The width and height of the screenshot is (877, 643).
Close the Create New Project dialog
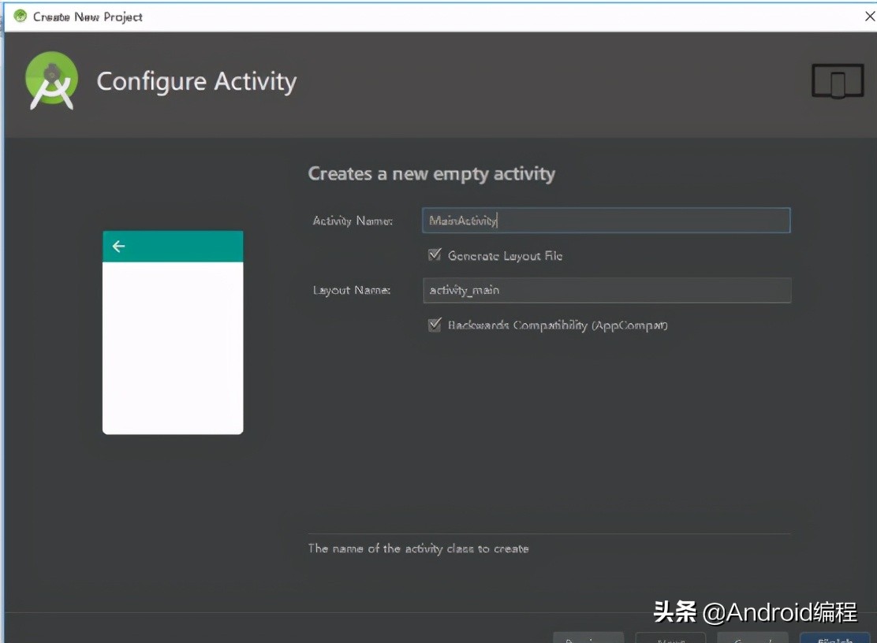870,17
